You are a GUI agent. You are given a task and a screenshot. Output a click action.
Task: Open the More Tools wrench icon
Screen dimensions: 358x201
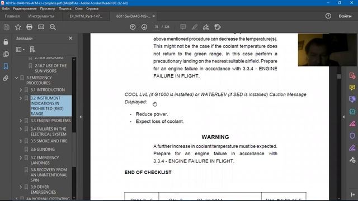[x=352, y=160]
